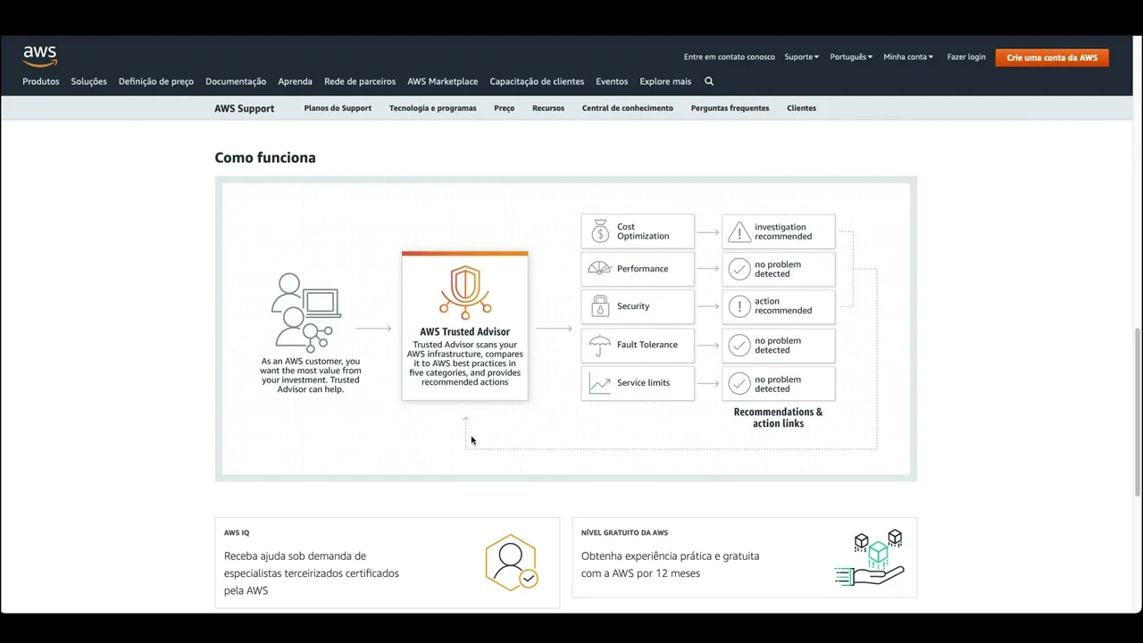Open Capacitação de clientes menu
This screenshot has width=1143, height=643.
pos(537,81)
